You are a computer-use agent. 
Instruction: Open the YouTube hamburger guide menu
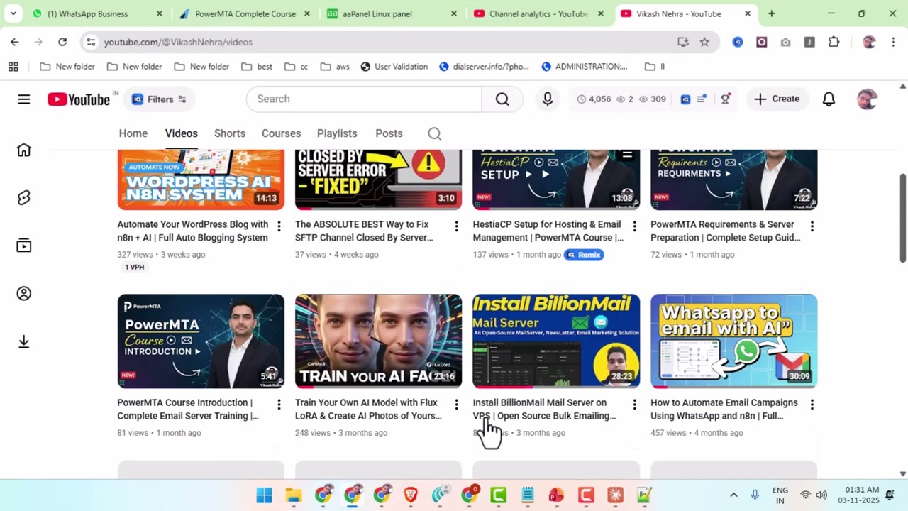point(24,99)
